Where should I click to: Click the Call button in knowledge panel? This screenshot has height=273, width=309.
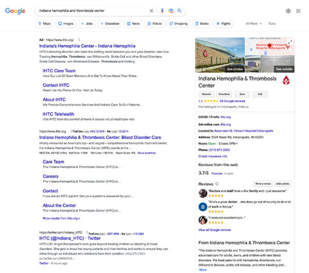(x=260, y=94)
